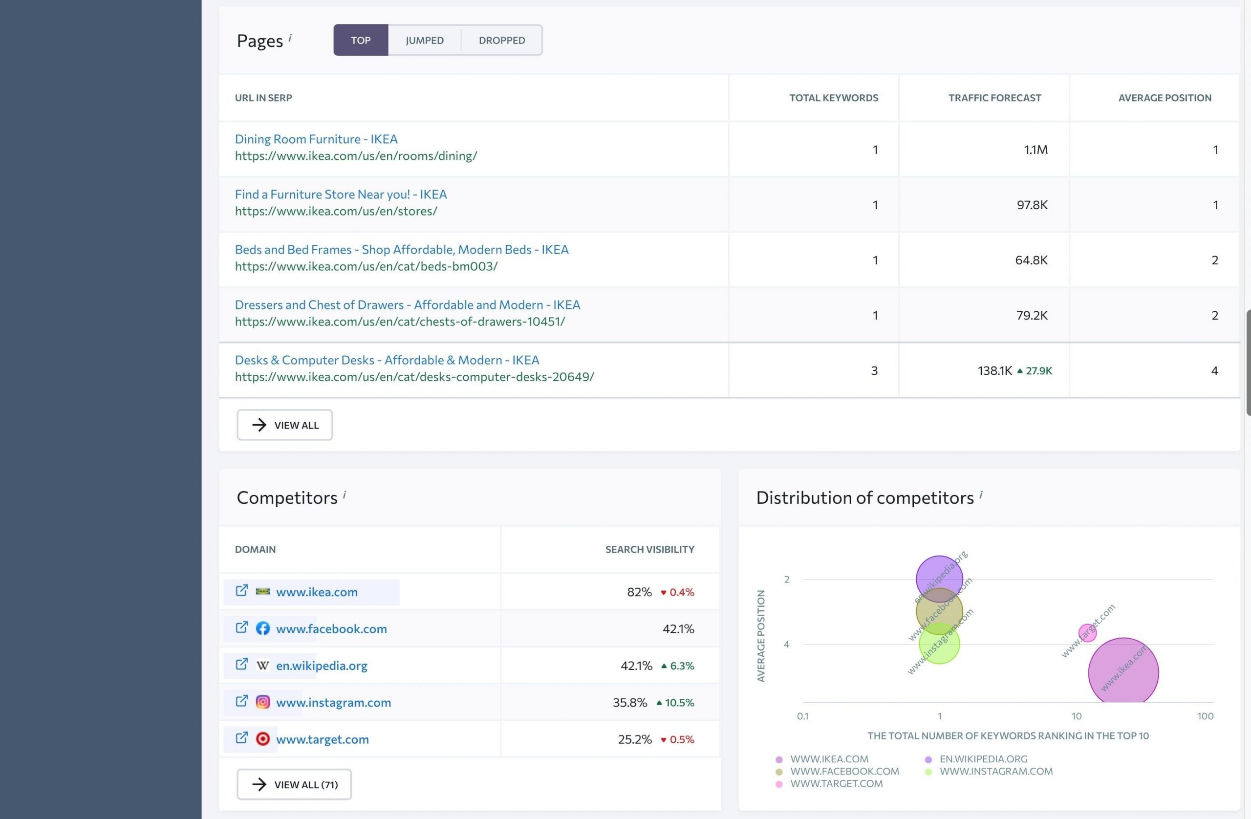
Task: Click the chests-of-drawers-10451 URL
Action: point(400,321)
